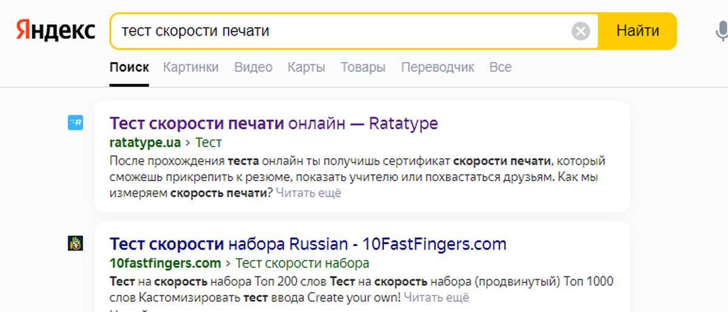
Task: Expand Читать ещё in the Ratatype snippet
Action: 309,193
